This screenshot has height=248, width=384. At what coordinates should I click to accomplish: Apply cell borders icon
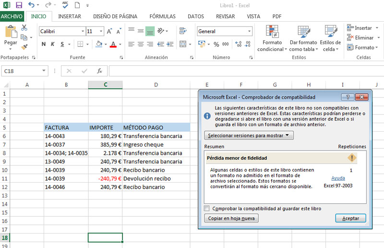tap(80, 44)
